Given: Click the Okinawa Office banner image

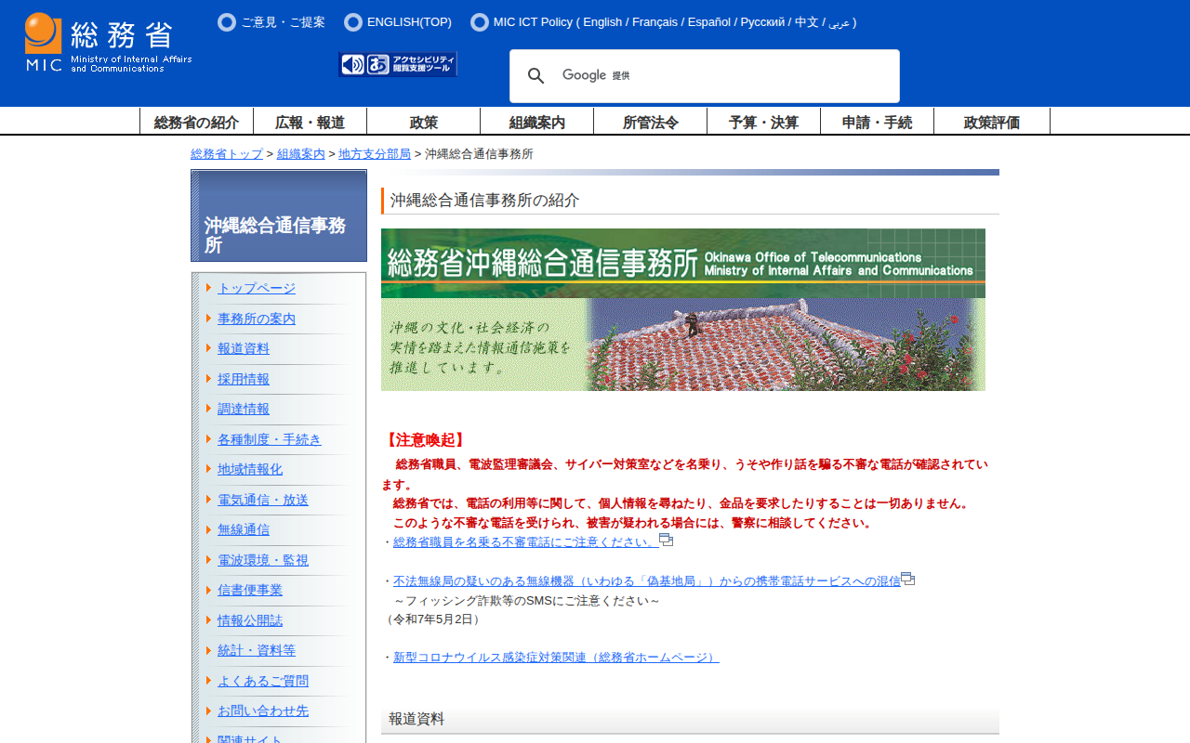Looking at the screenshot, I should click(x=683, y=309).
